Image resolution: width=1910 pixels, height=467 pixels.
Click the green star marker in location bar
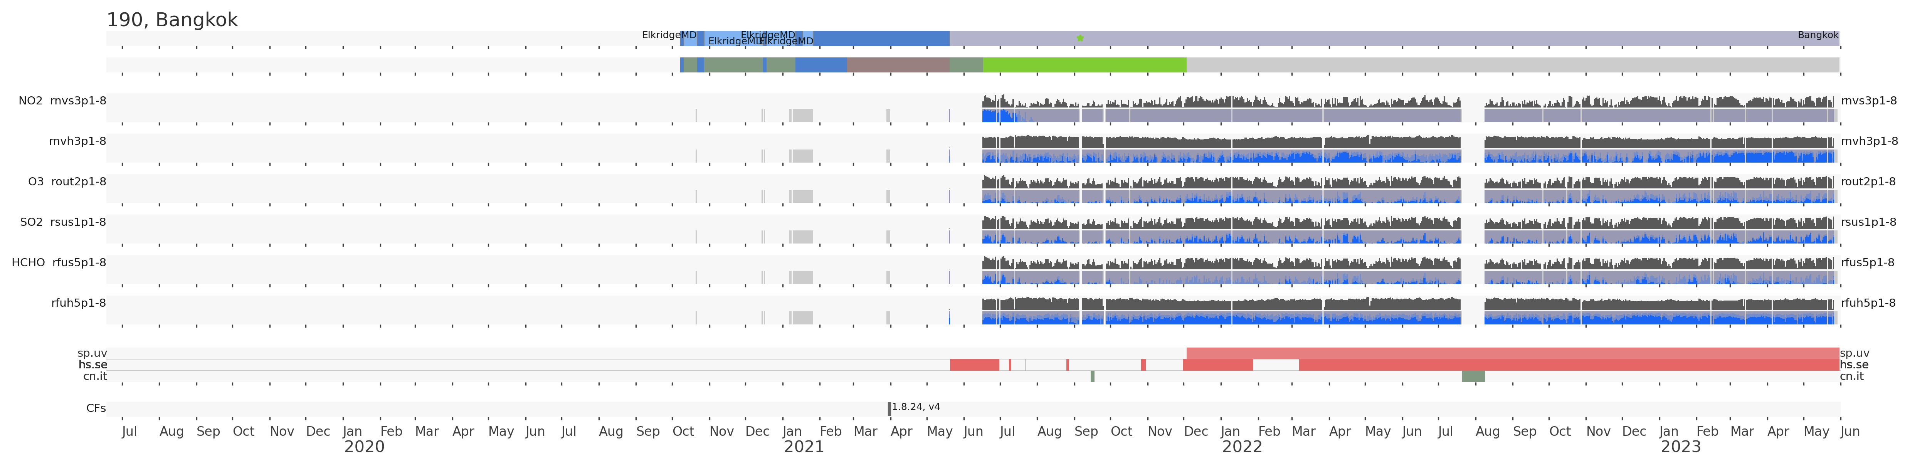1079,38
